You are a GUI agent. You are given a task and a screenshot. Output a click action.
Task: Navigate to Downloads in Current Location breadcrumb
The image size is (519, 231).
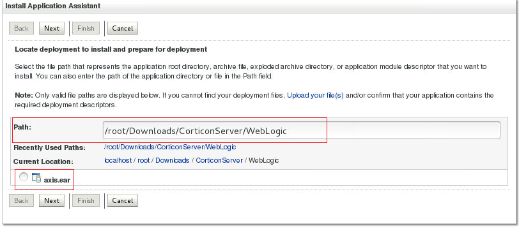pos(173,161)
